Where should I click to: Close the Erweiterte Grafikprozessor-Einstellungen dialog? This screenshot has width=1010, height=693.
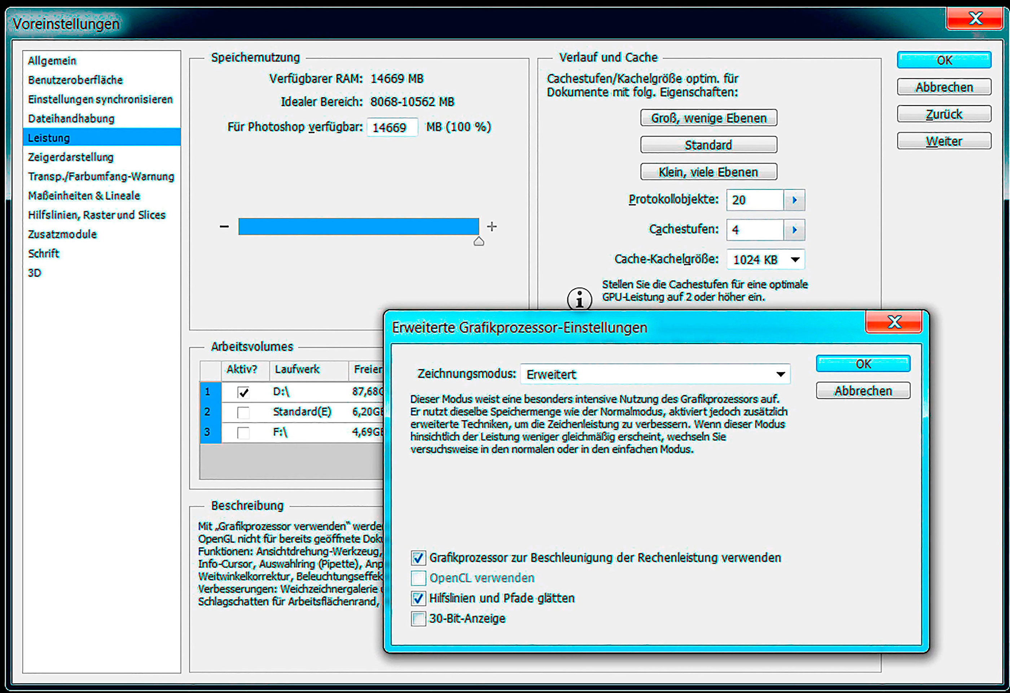click(x=893, y=322)
